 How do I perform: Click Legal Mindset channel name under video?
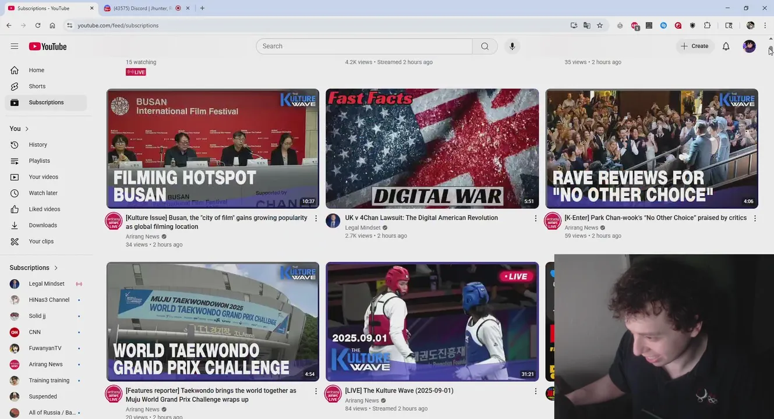363,228
